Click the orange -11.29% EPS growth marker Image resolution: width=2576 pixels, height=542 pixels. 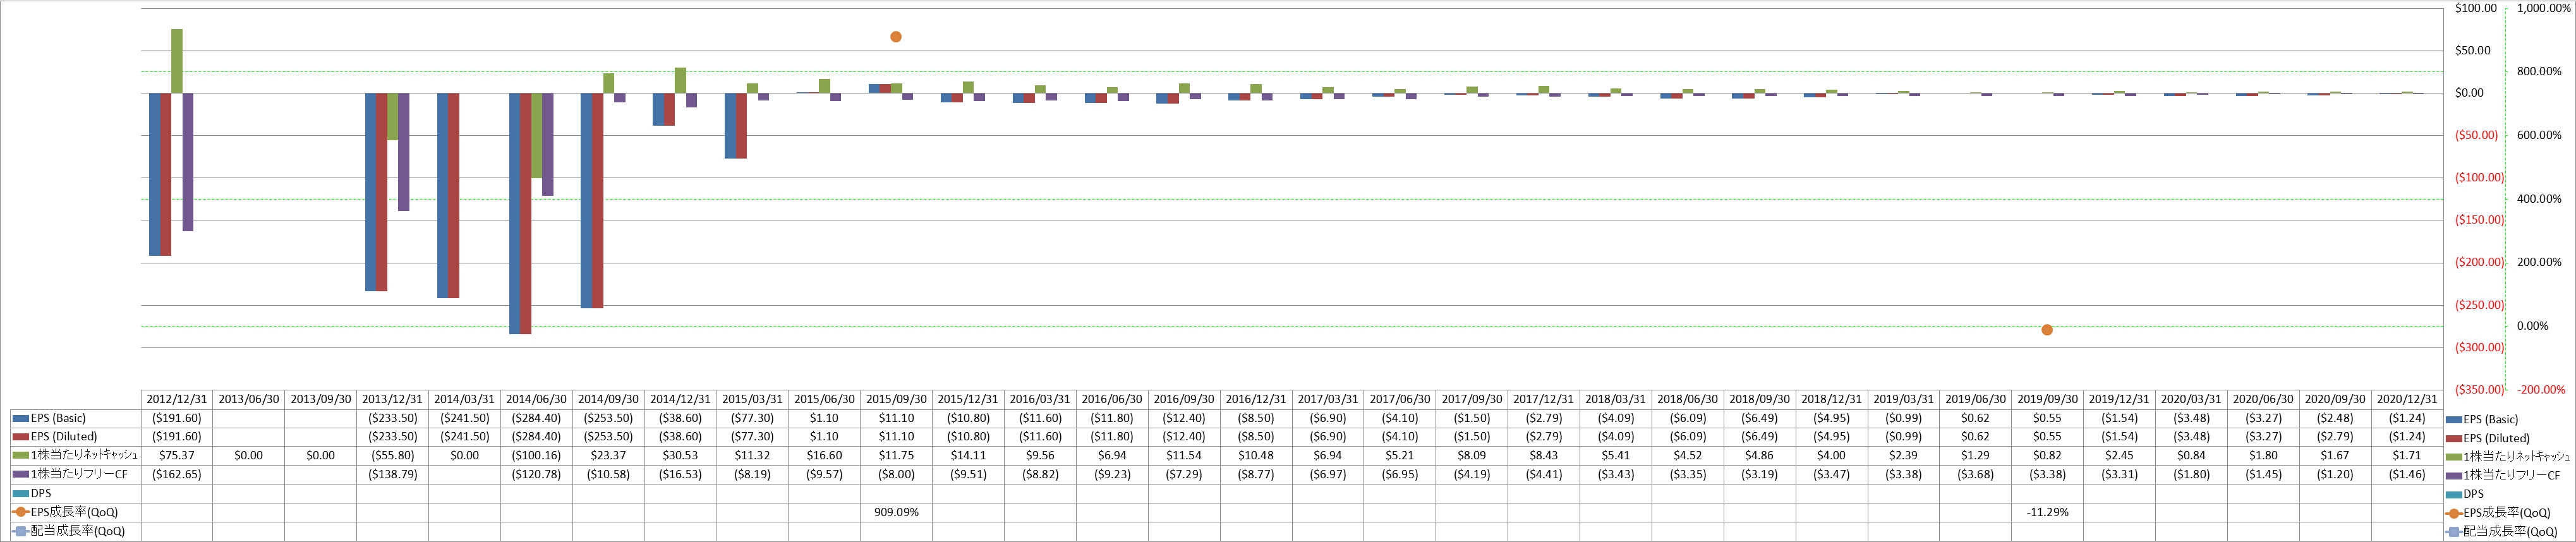pyautogui.click(x=2047, y=330)
